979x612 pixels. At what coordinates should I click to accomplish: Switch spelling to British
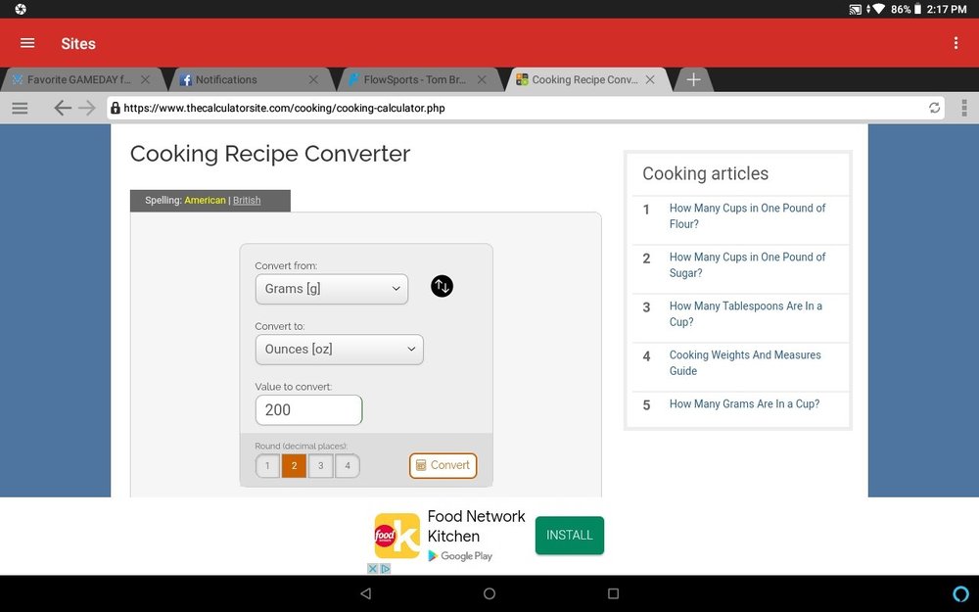tap(247, 201)
